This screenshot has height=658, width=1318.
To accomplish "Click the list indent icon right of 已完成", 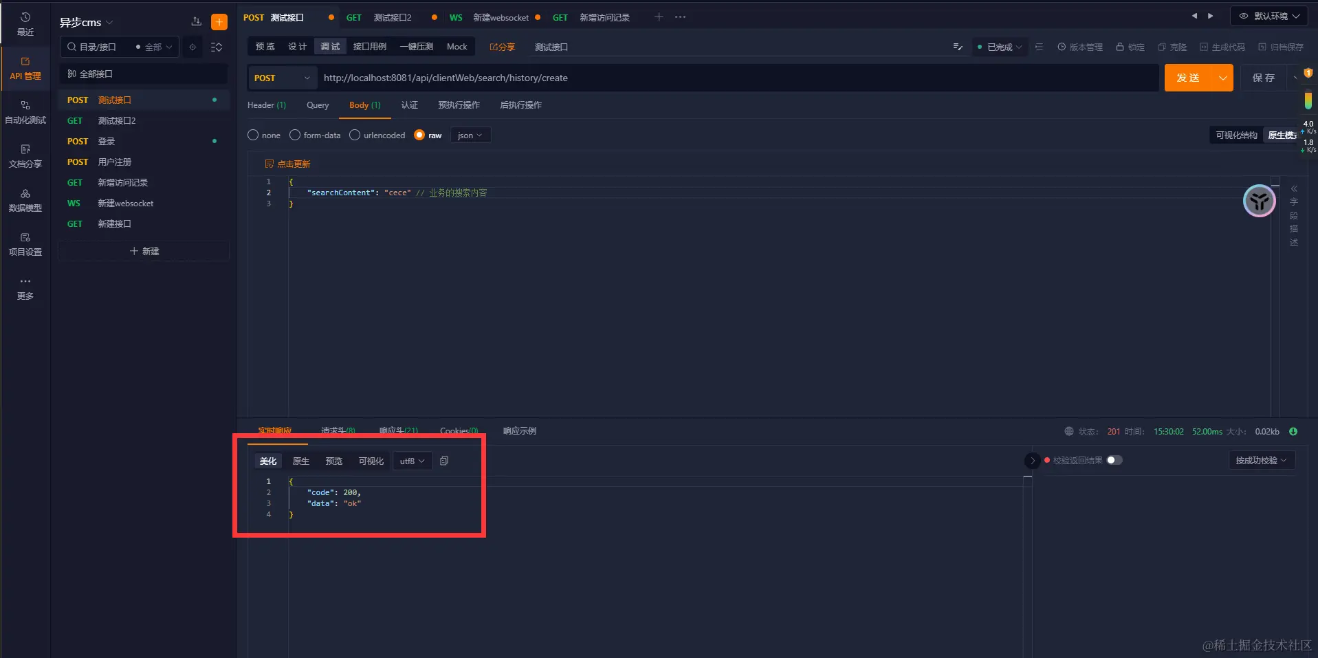I will click(1039, 47).
